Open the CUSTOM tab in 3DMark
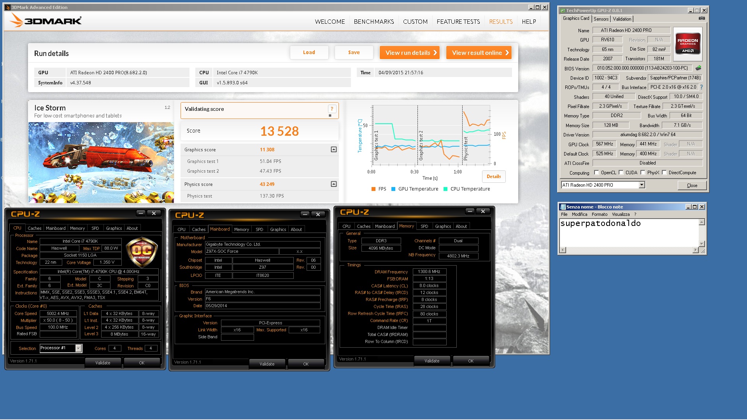This screenshot has height=420, width=747. coord(415,22)
